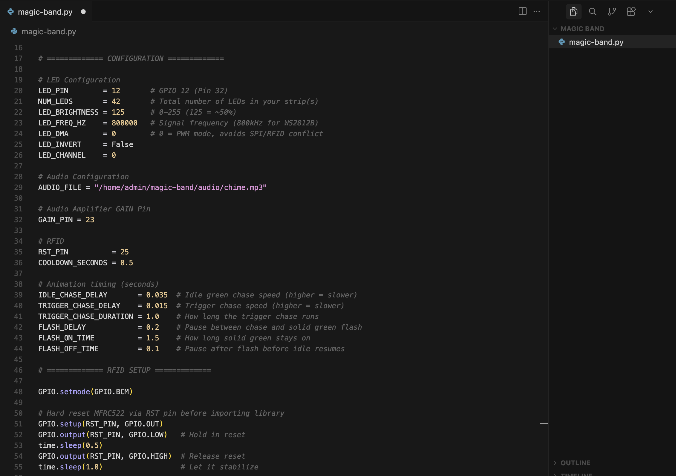The width and height of the screenshot is (676, 476).
Task: Split the editor using the split icon
Action: tap(522, 11)
